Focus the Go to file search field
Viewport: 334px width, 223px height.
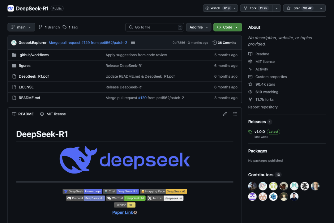(x=155, y=27)
